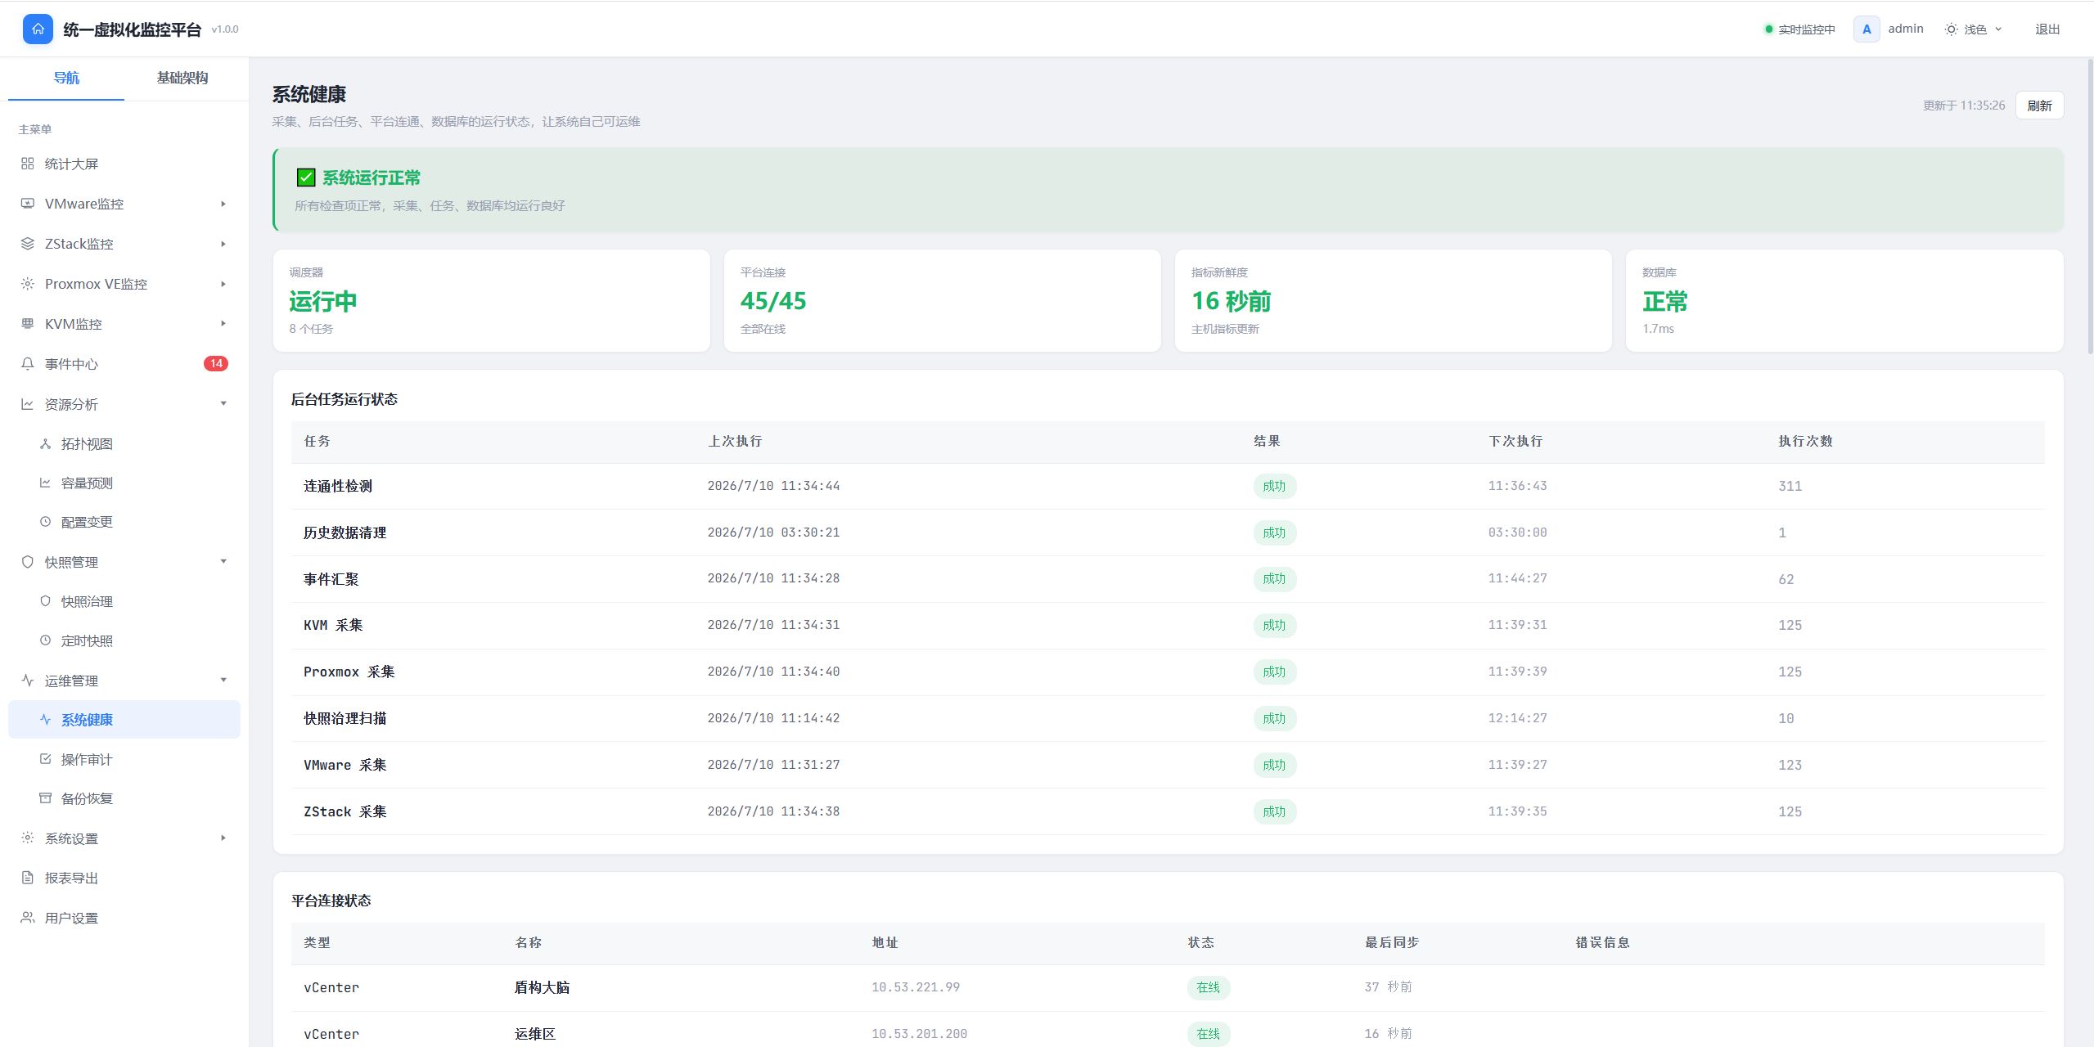This screenshot has height=1047, width=2094.
Task: Collapse the 运维管理 menu section
Action: pyautogui.click(x=223, y=680)
